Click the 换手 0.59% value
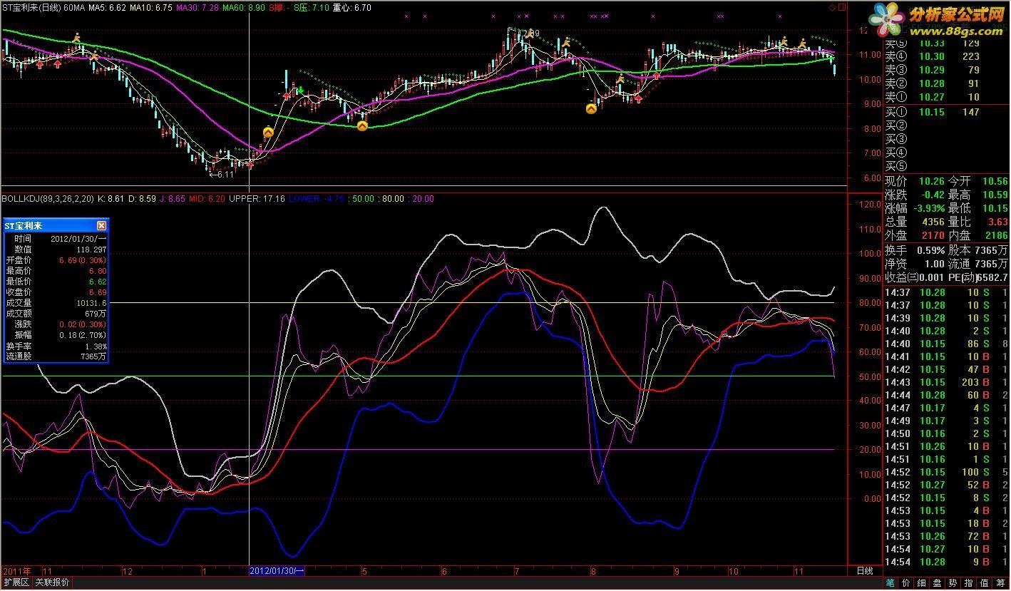This screenshot has height=591, width=1011. click(x=931, y=250)
